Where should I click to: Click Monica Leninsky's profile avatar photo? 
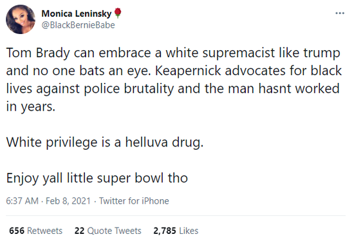tap(21, 19)
